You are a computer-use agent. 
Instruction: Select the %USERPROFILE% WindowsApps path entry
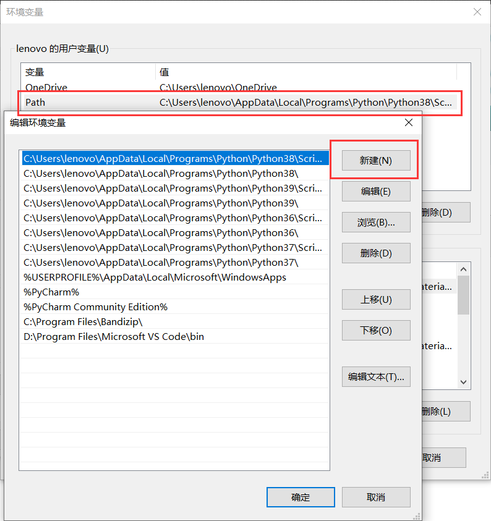click(x=155, y=277)
